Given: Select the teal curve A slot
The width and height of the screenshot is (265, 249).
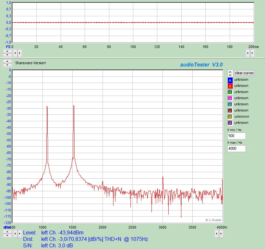Looking at the screenshot, I should (x=230, y=104).
